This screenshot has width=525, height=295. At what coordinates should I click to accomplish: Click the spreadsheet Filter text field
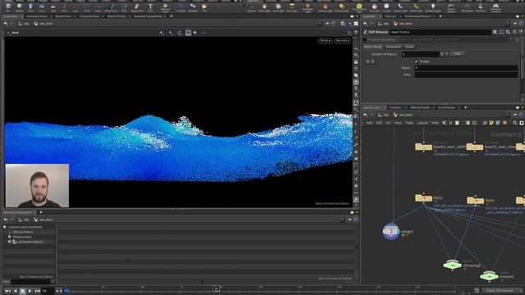click(x=31, y=282)
